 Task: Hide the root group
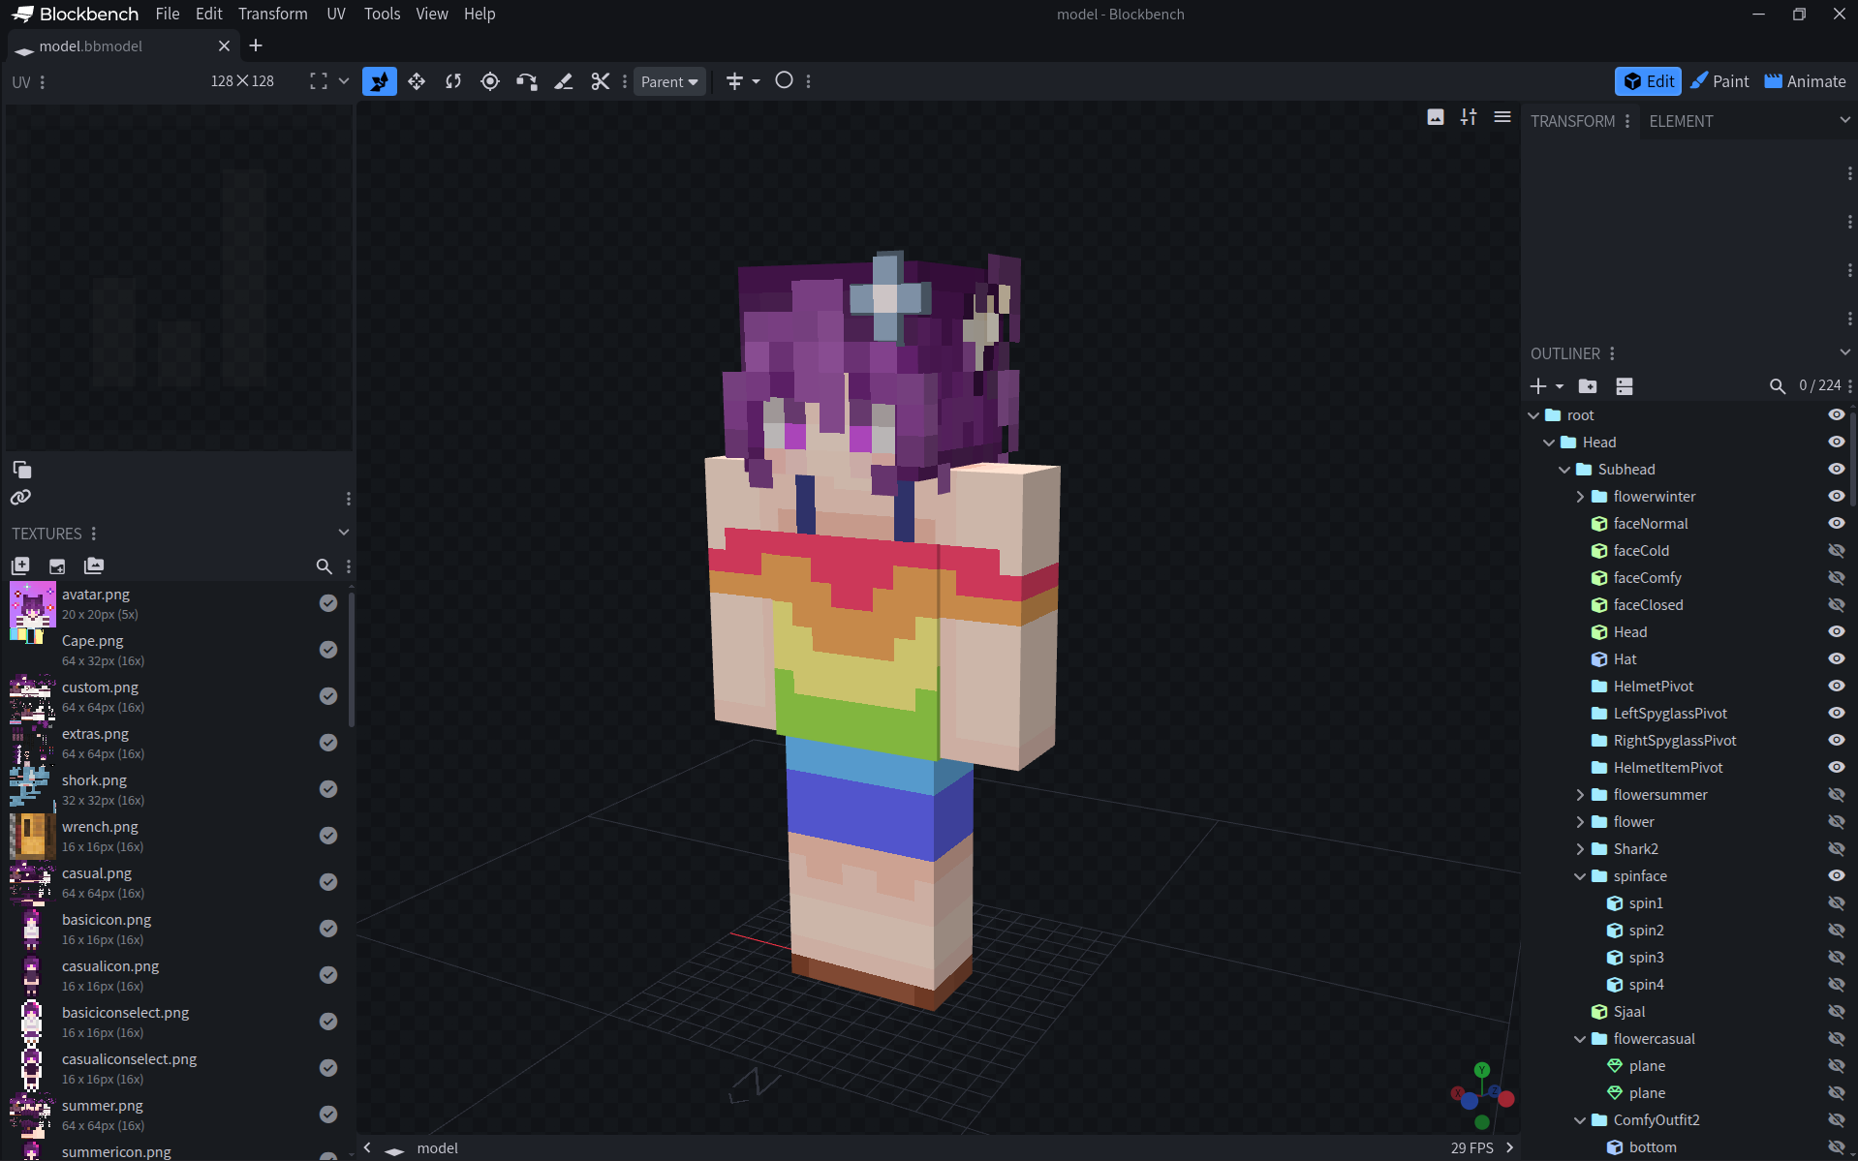(1836, 414)
